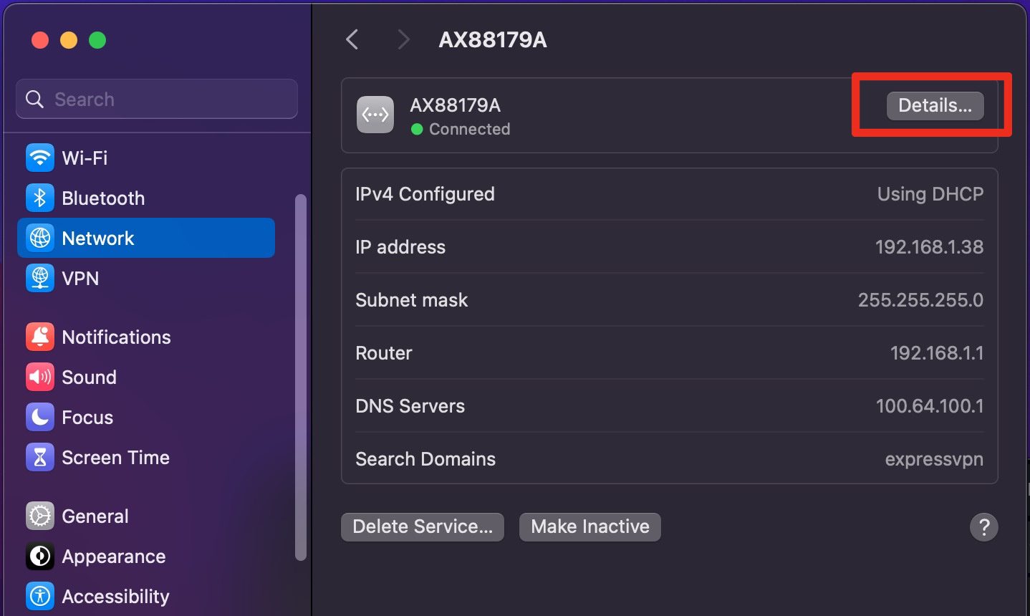Click the Screen Time hourglass icon
The width and height of the screenshot is (1030, 616).
pos(40,457)
